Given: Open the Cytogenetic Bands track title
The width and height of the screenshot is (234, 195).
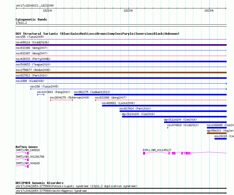Looking at the screenshot, I should pos(31,19).
